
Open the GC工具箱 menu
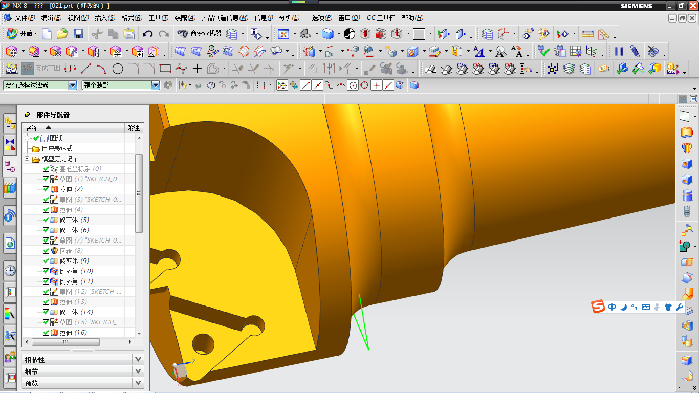(381, 18)
